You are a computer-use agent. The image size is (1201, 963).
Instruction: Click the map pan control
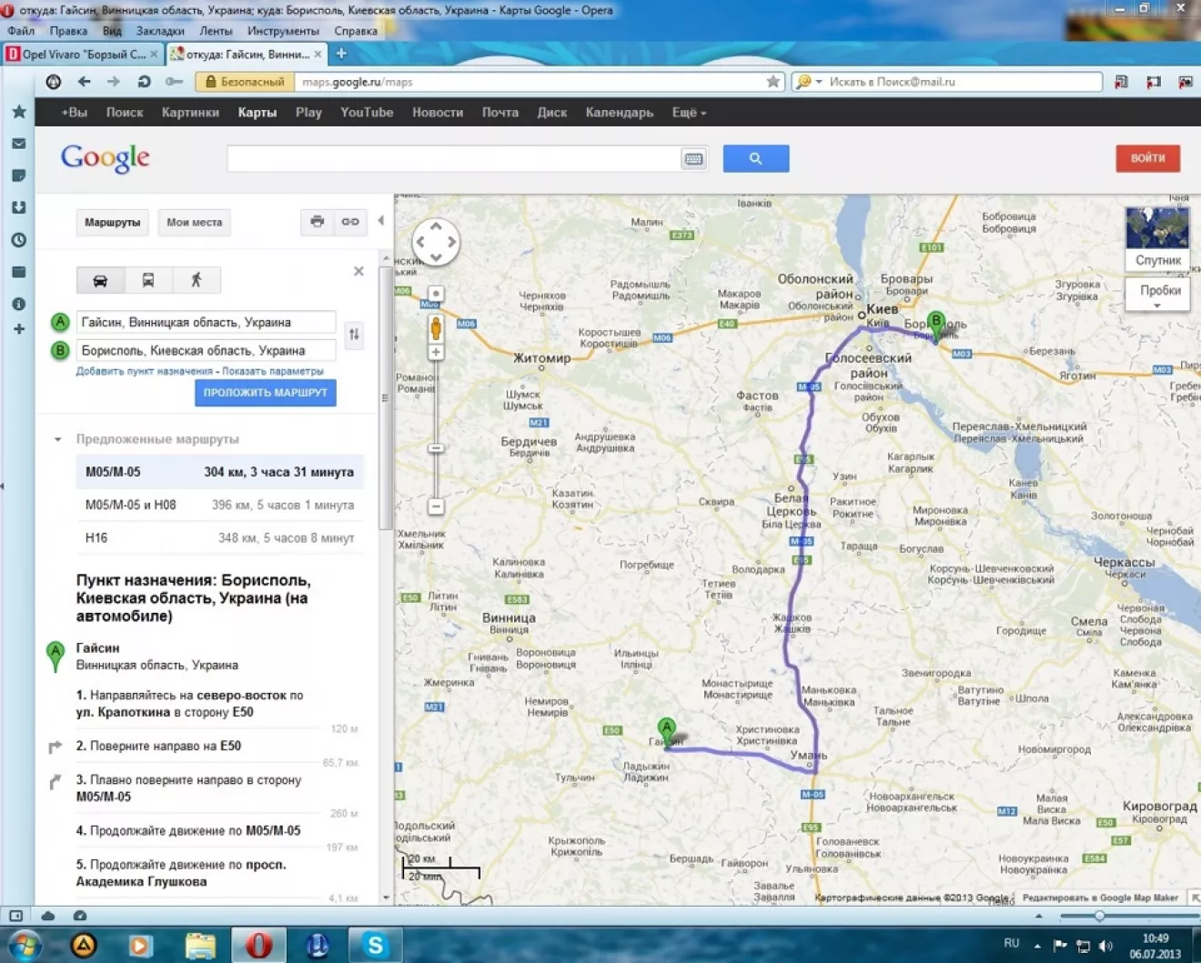[x=436, y=242]
